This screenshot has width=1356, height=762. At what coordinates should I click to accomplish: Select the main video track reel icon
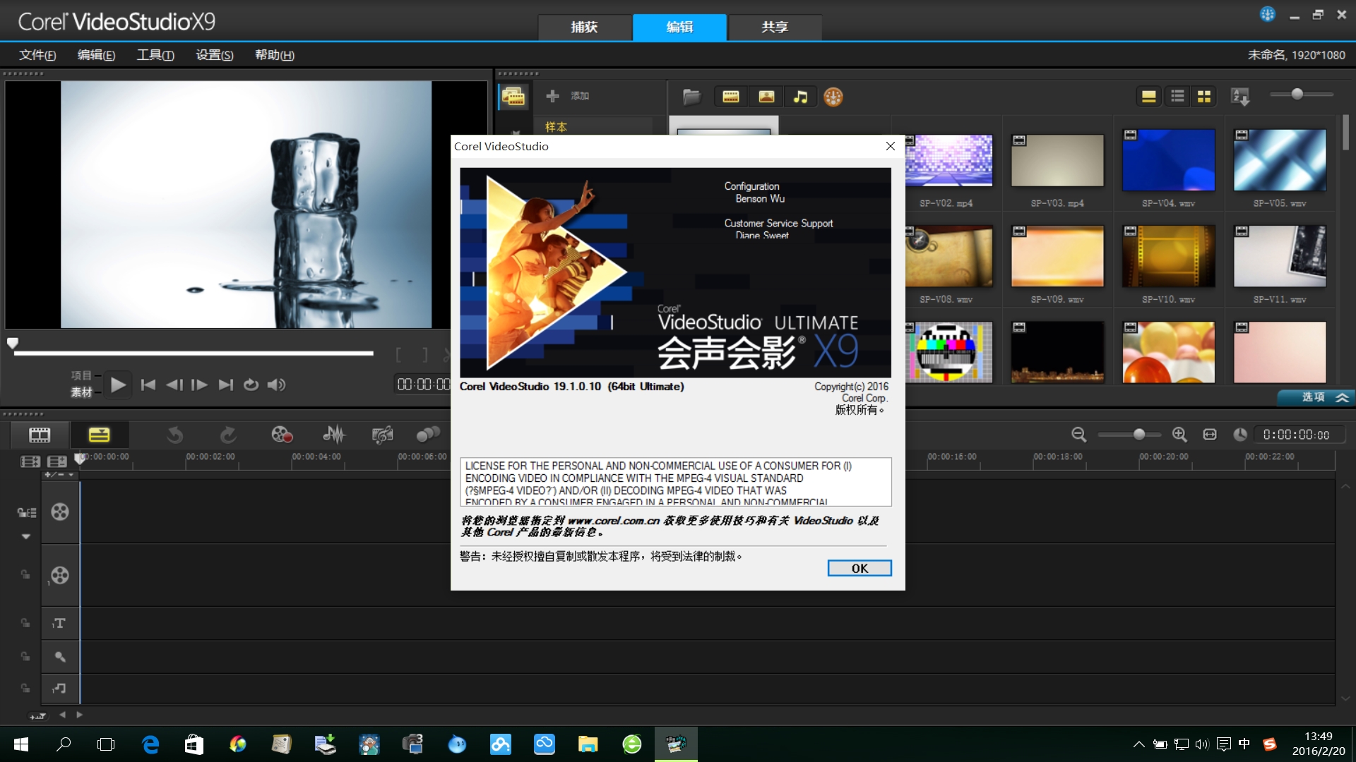click(x=60, y=512)
